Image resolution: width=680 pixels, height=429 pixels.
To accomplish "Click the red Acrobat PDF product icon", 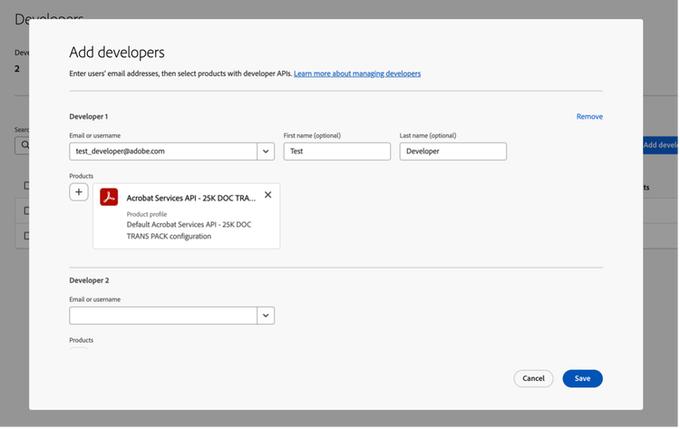I will click(x=109, y=197).
